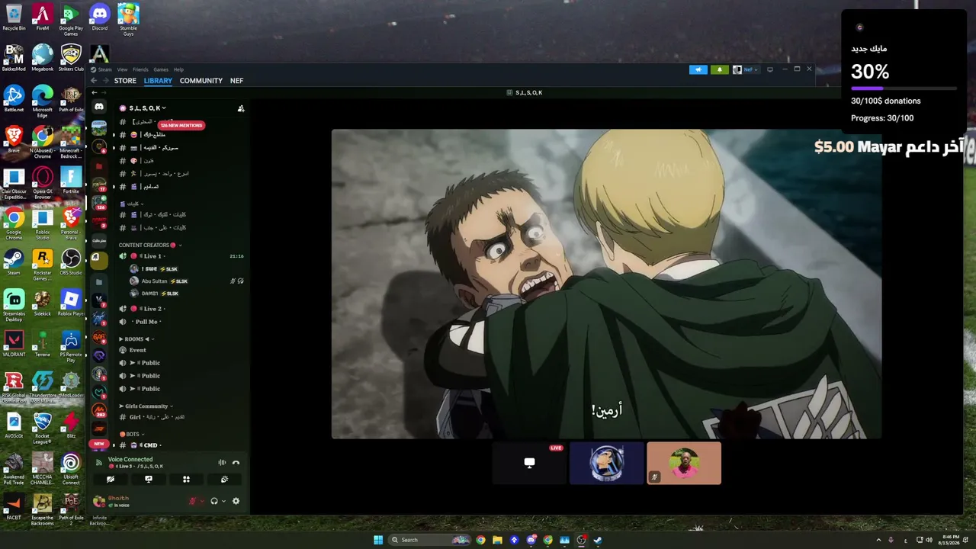Open Steam from the taskbar
The image size is (976, 549).
598,540
